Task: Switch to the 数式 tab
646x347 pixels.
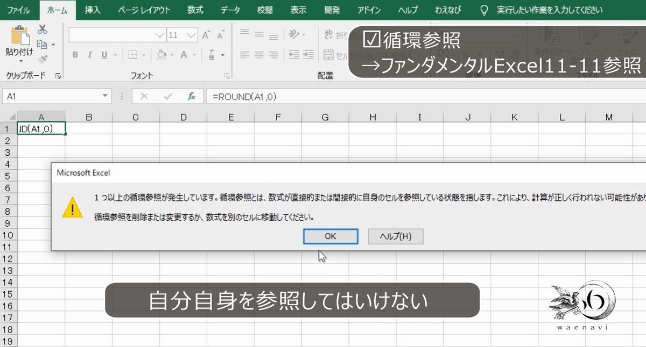Action: (195, 10)
